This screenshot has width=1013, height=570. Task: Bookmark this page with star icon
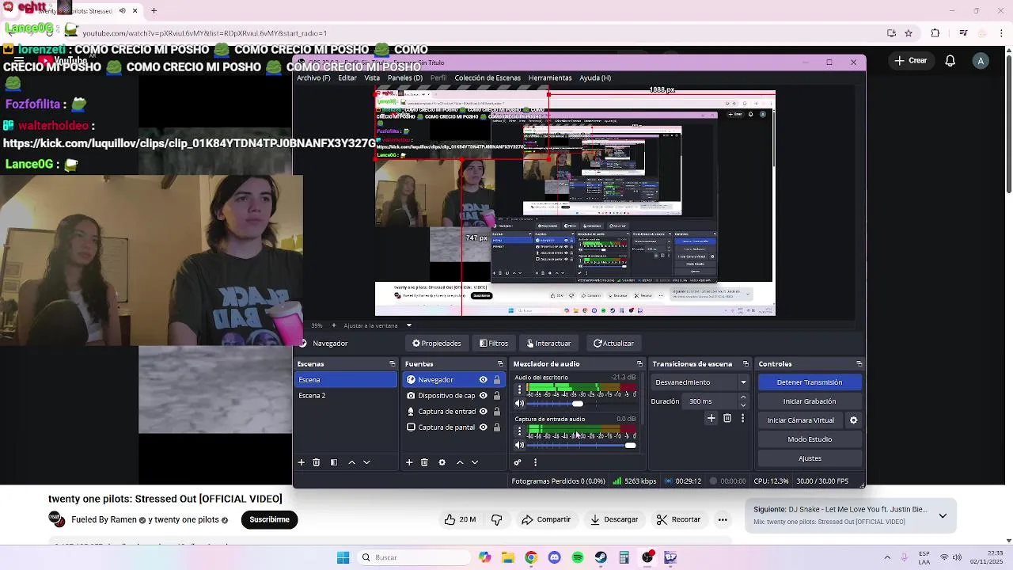click(909, 33)
